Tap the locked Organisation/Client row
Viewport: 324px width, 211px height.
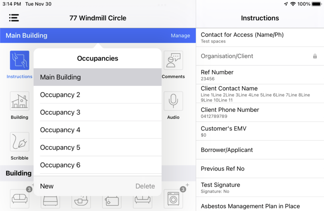coord(260,56)
